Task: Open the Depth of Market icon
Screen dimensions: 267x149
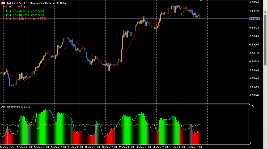Action: pos(3,3)
